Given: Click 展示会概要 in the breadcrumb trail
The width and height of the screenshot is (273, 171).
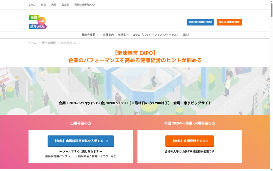Looking at the screenshot, I should (x=49, y=43).
